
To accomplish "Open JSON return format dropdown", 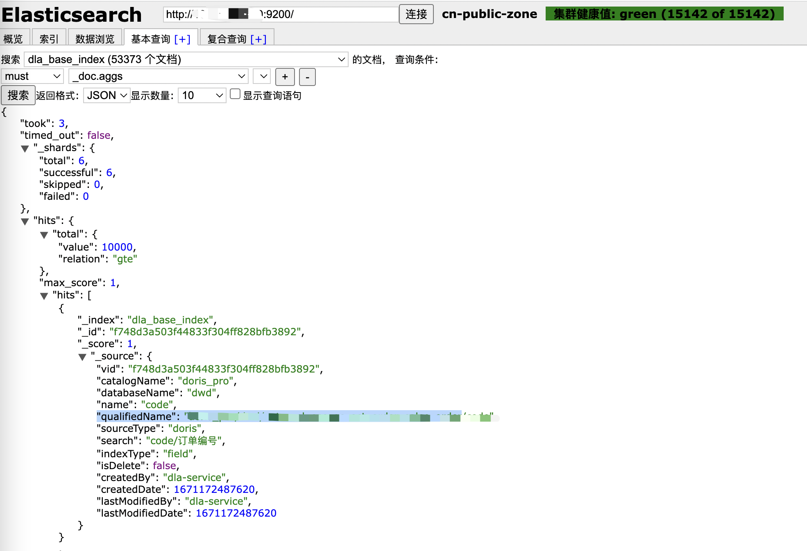I will [107, 96].
